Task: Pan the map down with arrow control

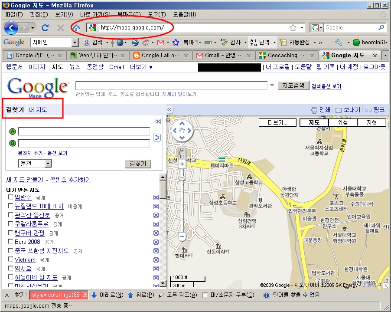Action: tap(182, 138)
